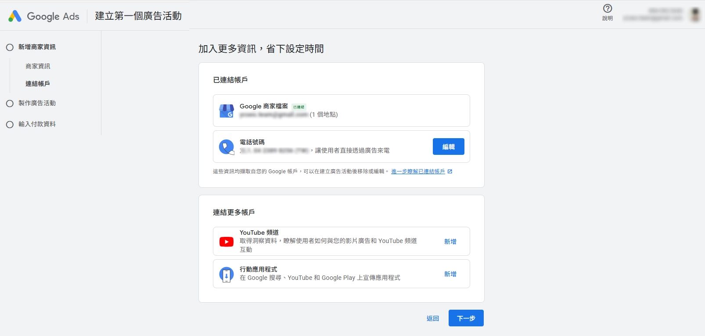Open the 連結帳戶 sub-step
The image size is (705, 336).
[38, 84]
